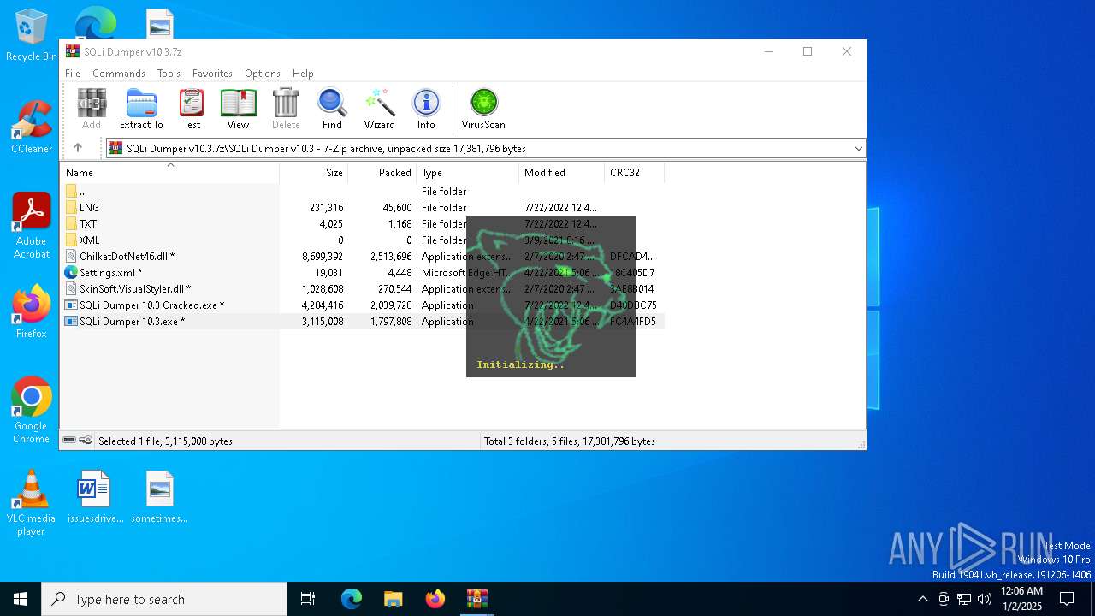
Task: Select SkinSoft.VisualStyler.dll file
Action: 363,289
